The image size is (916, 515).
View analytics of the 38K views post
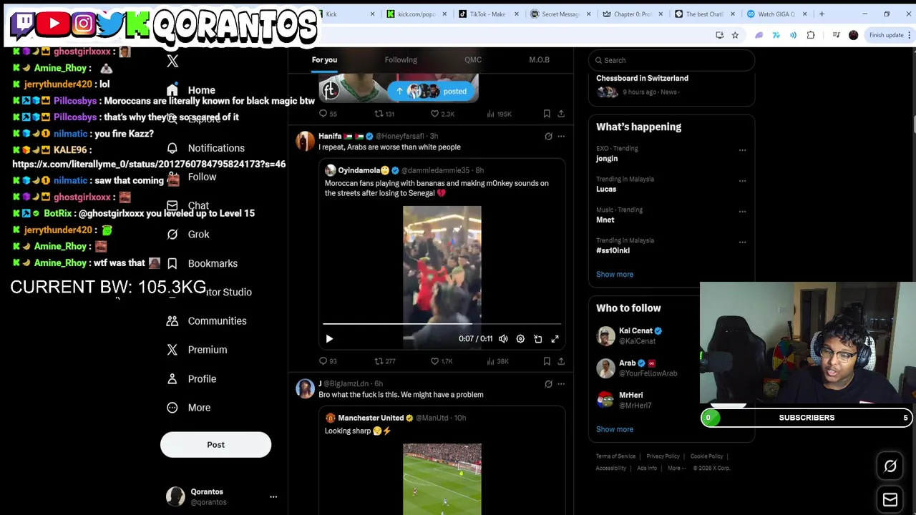[498, 361]
